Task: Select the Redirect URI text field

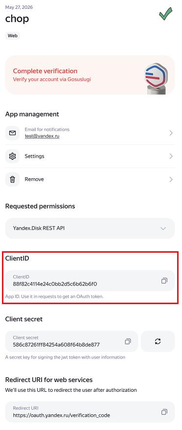Action: coord(90,411)
